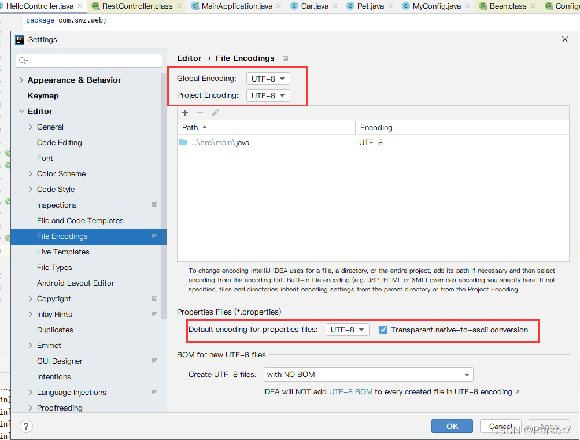Expand the Inlay Hints node

31,315
